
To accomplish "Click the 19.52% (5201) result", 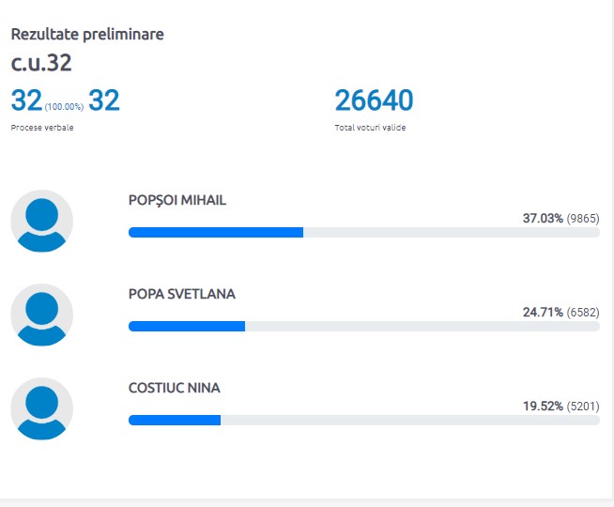I will pyautogui.click(x=560, y=406).
